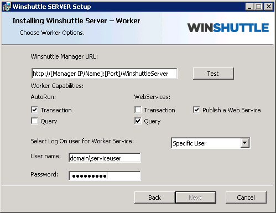Test the Winshuttle Manager URL
The width and height of the screenshot is (276, 213).
pyautogui.click(x=213, y=74)
